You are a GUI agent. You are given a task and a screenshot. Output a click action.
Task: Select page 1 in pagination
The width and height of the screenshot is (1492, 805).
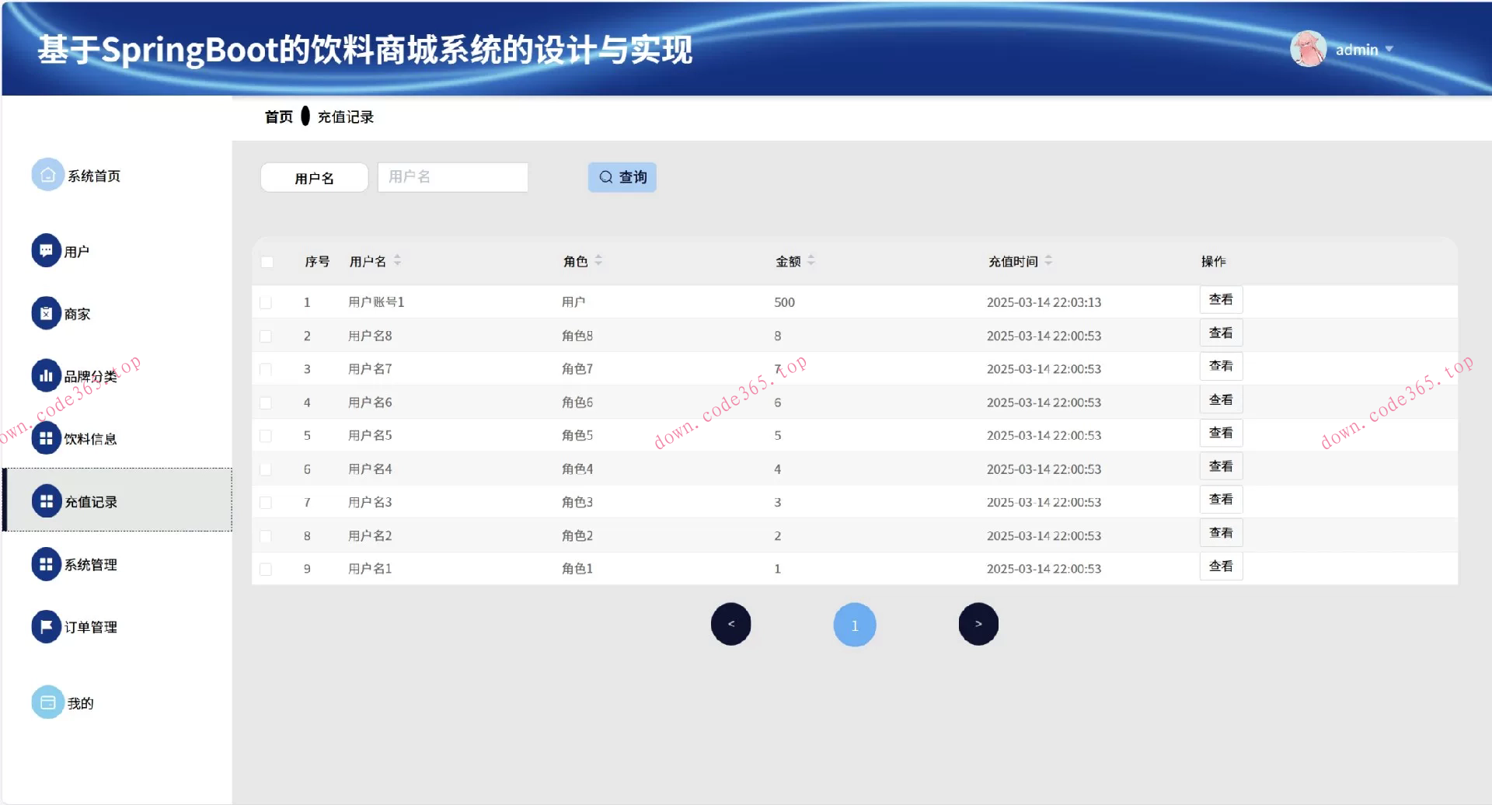855,624
